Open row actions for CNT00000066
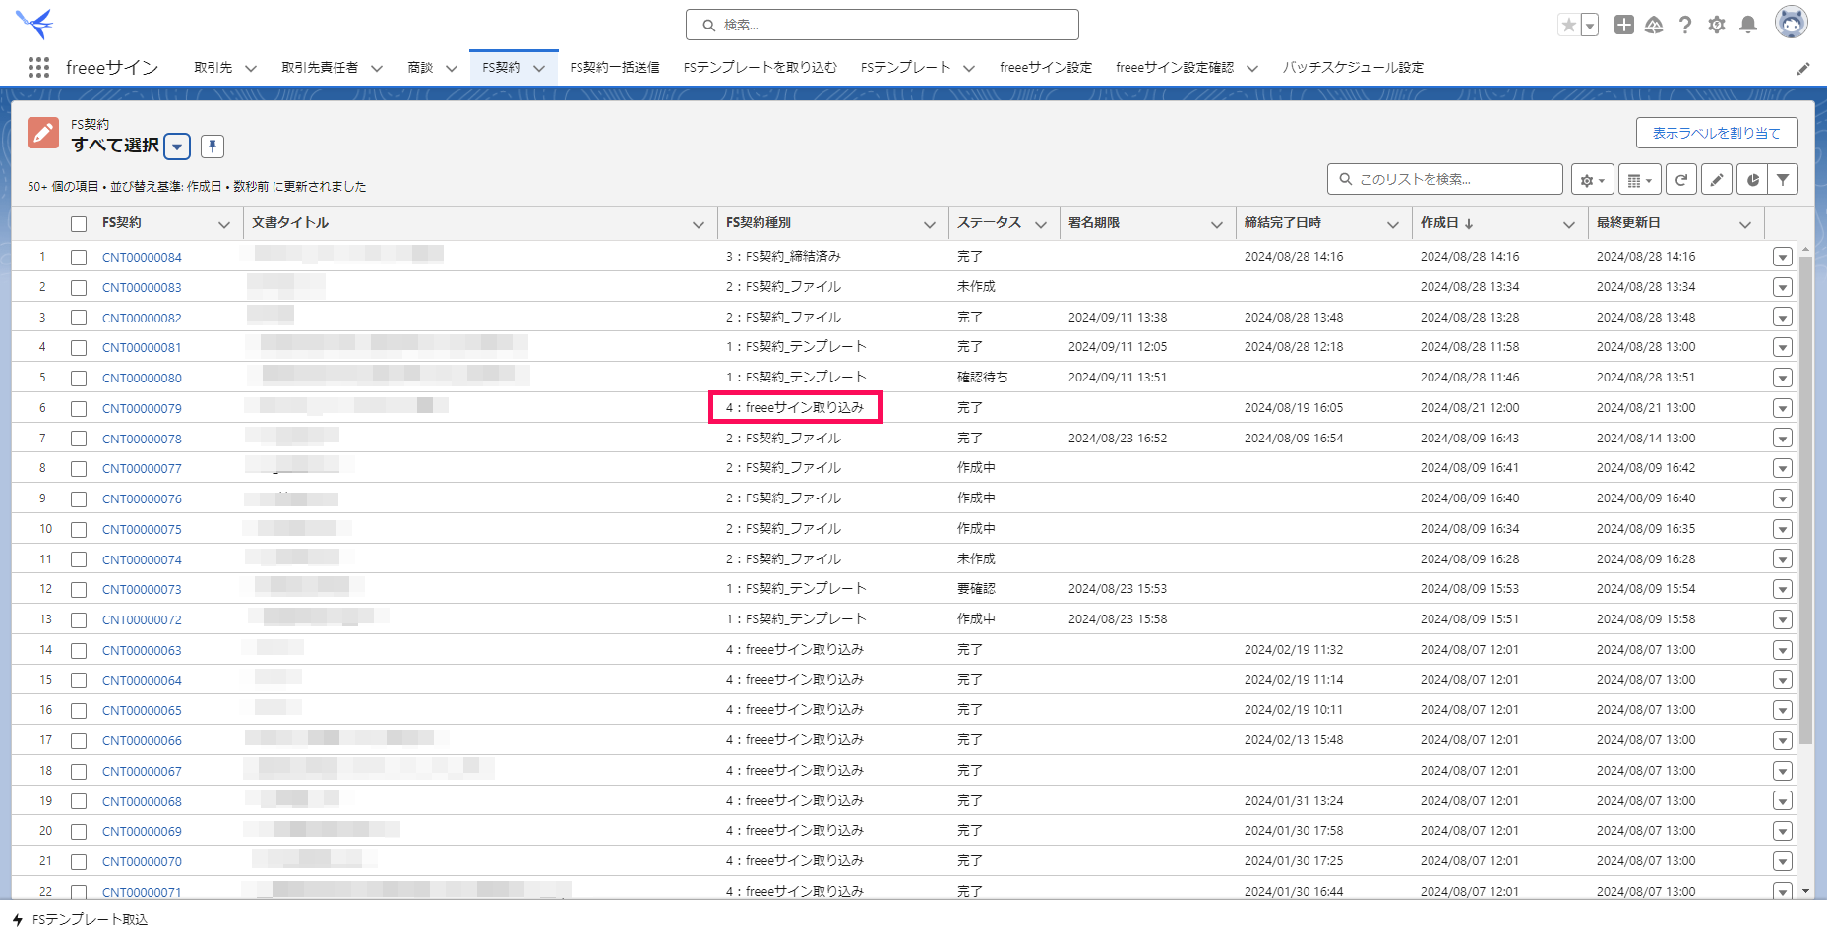Viewport: 1827px width, 938px height. point(1782,740)
